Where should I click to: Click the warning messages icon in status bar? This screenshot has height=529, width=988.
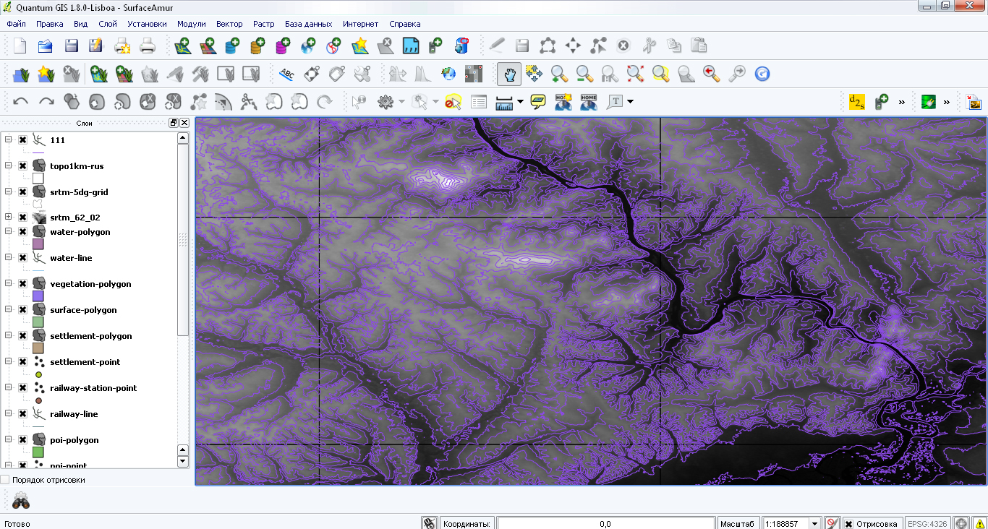point(979,523)
